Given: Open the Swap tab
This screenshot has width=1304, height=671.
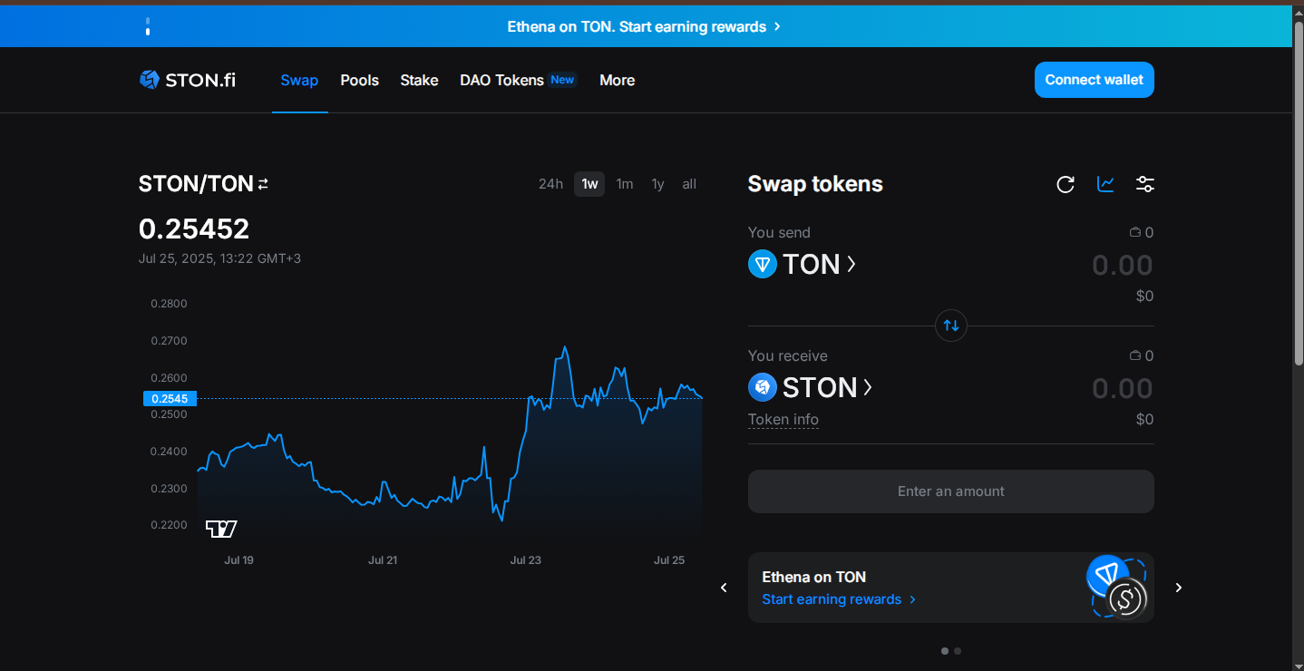Looking at the screenshot, I should (x=299, y=80).
